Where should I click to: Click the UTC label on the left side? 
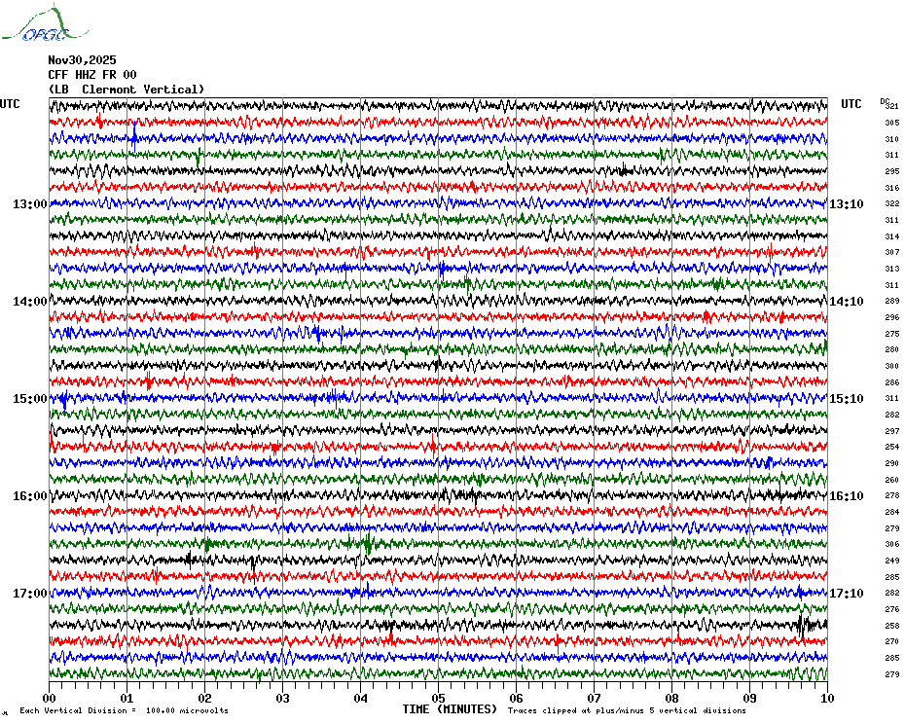tap(10, 104)
